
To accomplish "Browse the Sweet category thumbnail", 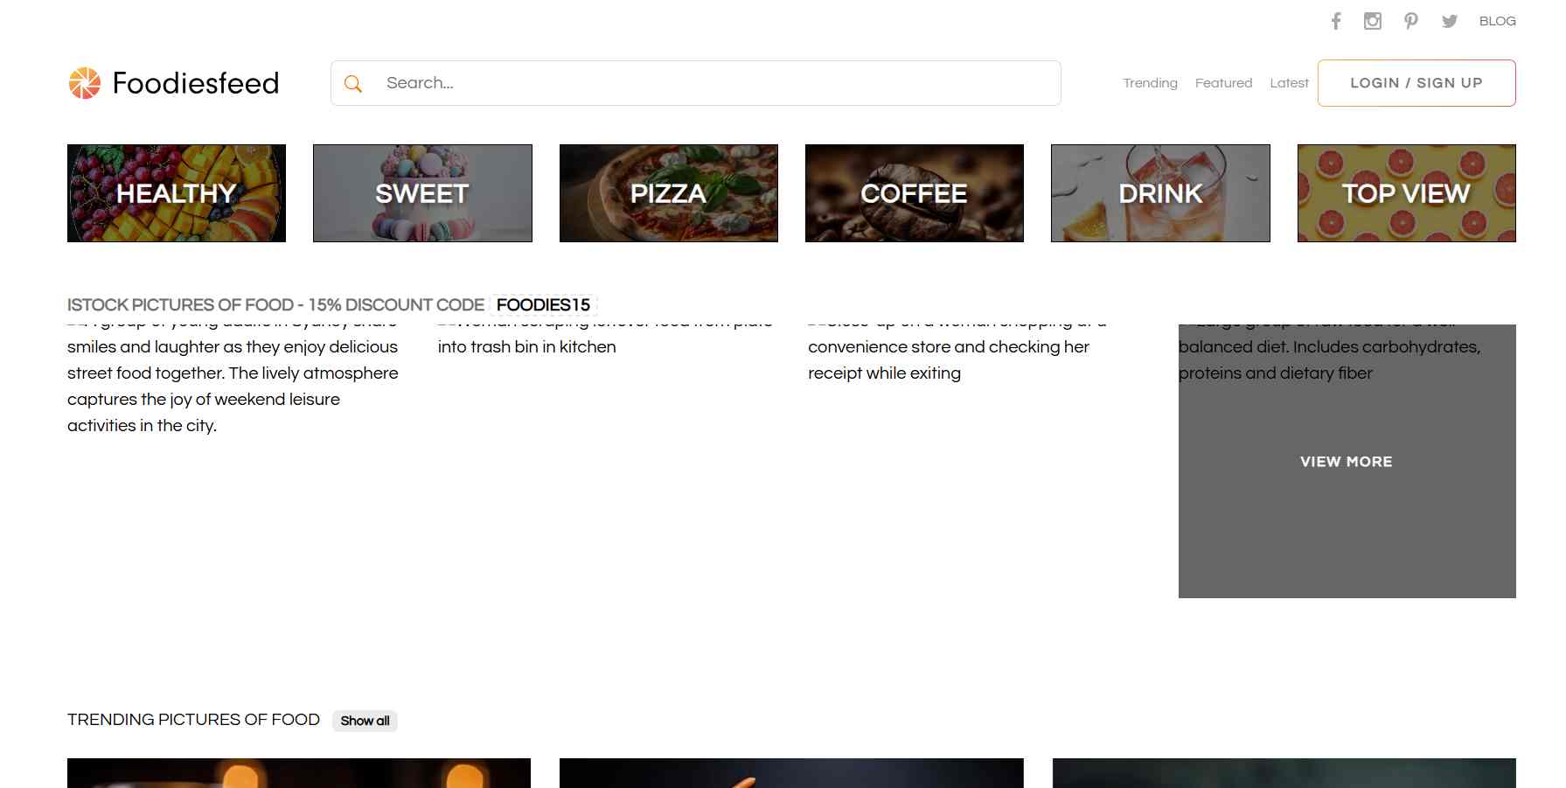I will click(x=422, y=193).
